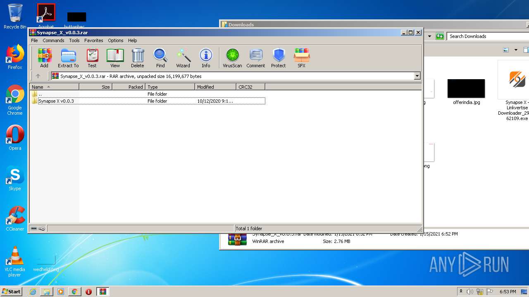529x297 pixels.
Task: Open the Recycle Bin desktop icon
Action: [x=15, y=16]
